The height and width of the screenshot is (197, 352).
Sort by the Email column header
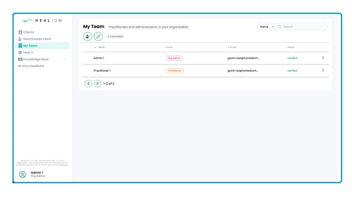click(x=232, y=47)
